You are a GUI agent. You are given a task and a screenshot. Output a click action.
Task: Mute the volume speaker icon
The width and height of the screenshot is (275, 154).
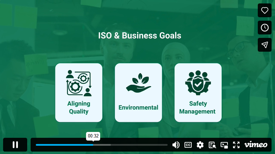[x=176, y=145]
